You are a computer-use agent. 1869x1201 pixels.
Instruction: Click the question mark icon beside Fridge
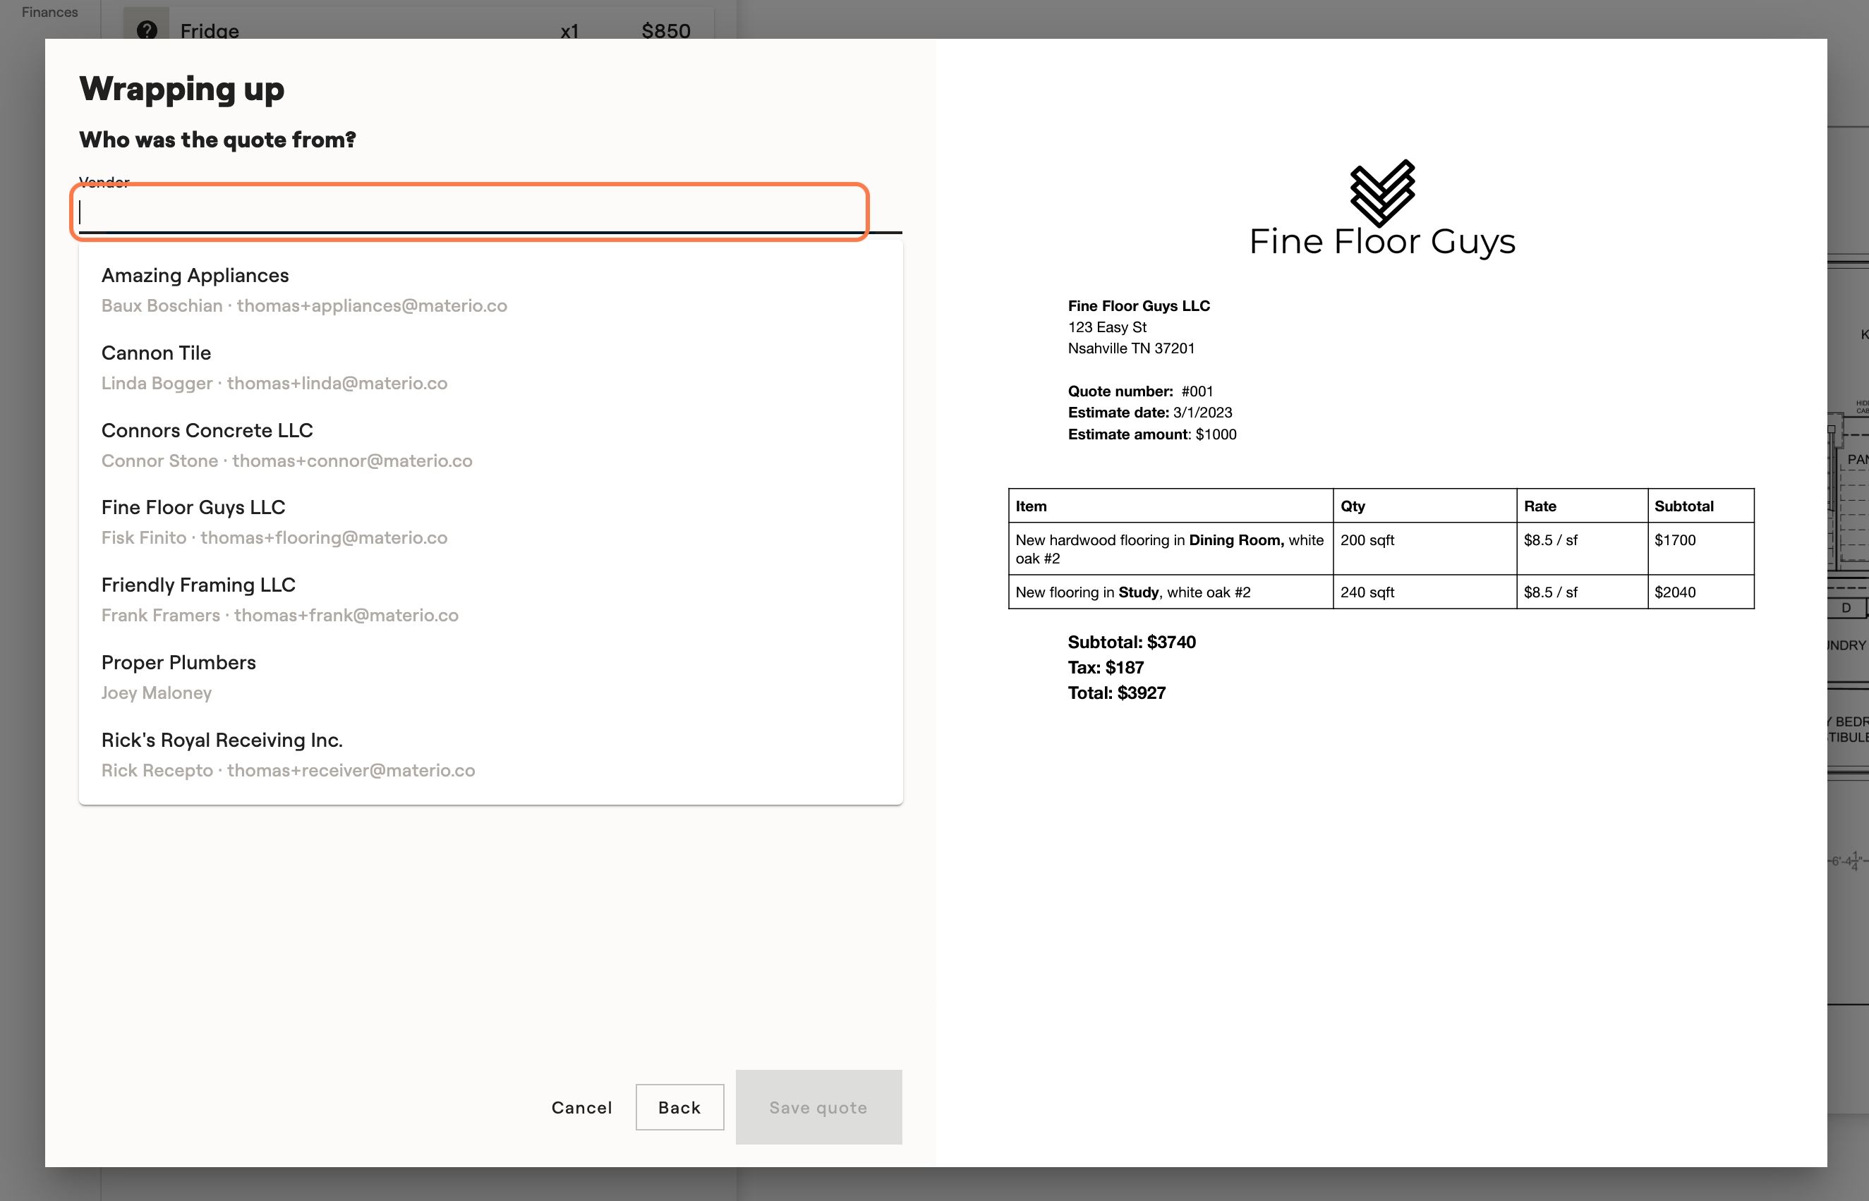(147, 30)
